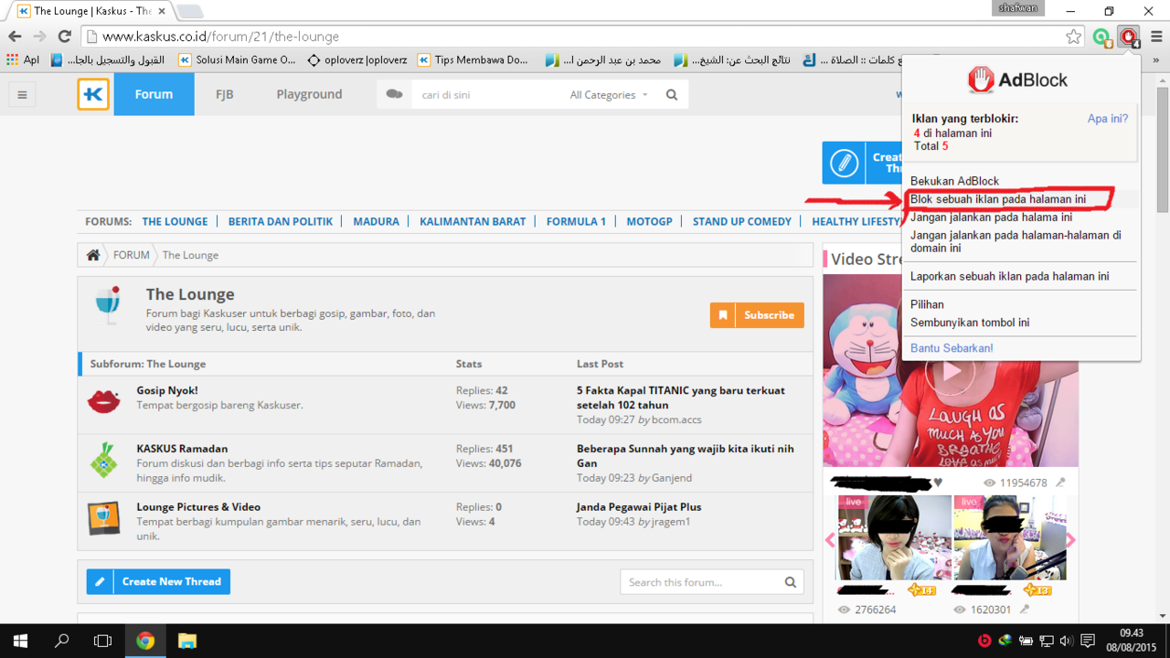Open the KALIMANTAN BARAT forum link
Image resolution: width=1170 pixels, height=658 pixels.
point(473,221)
